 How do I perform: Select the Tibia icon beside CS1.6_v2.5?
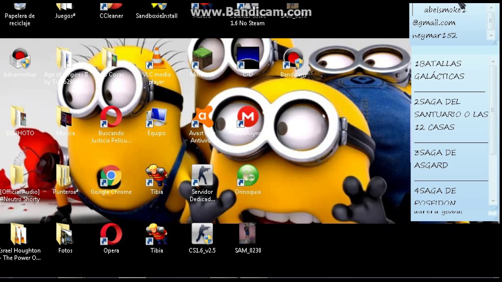tap(156, 238)
